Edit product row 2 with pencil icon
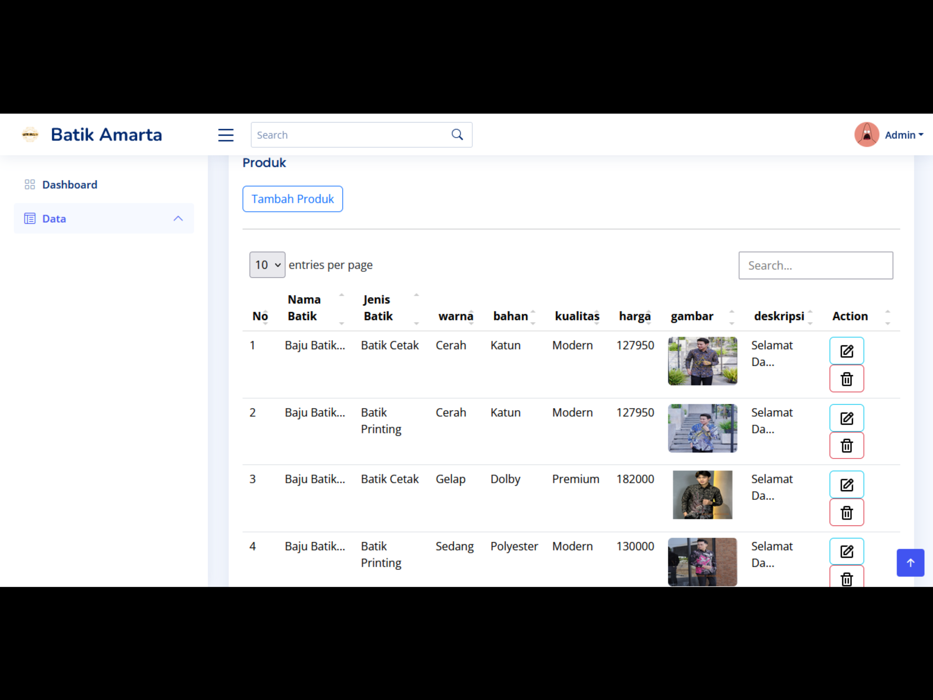933x700 pixels. point(846,418)
